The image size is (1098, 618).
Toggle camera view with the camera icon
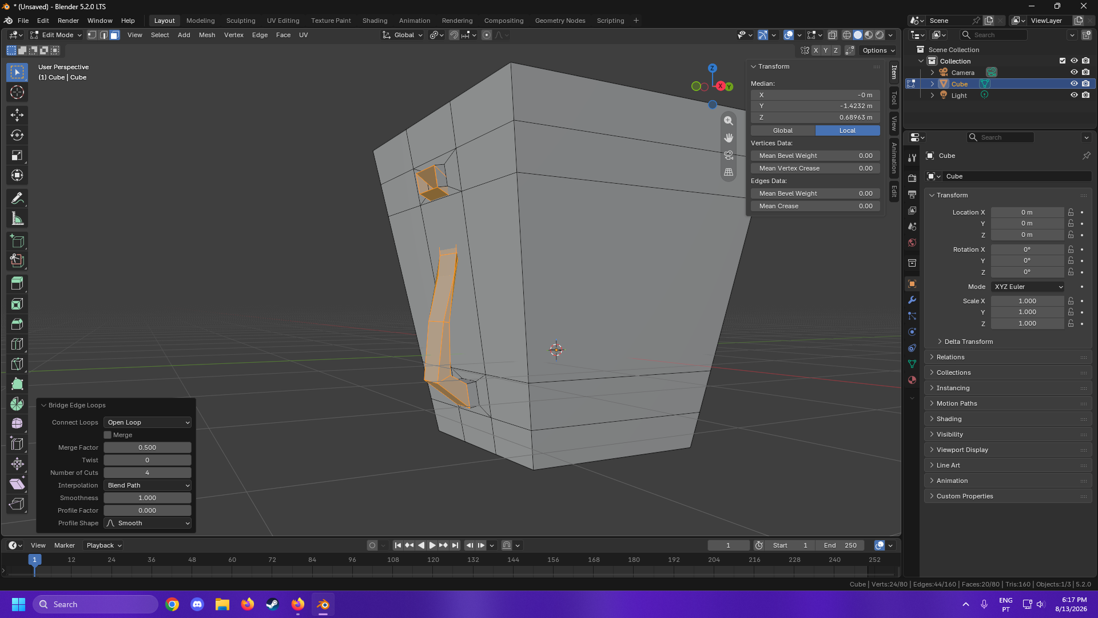point(729,155)
